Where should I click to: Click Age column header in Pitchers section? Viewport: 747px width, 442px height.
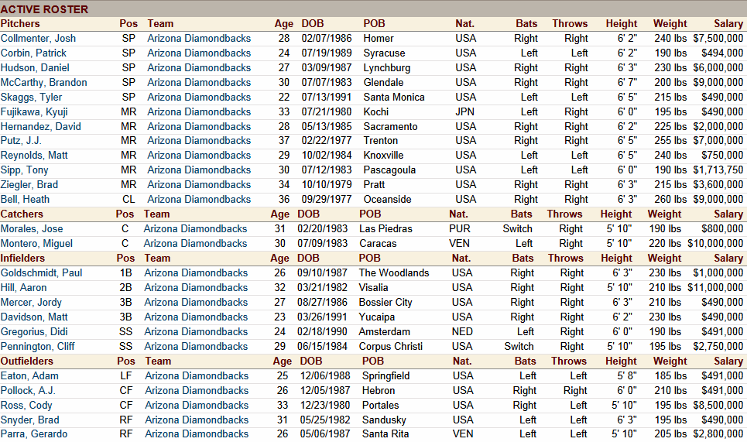point(283,23)
